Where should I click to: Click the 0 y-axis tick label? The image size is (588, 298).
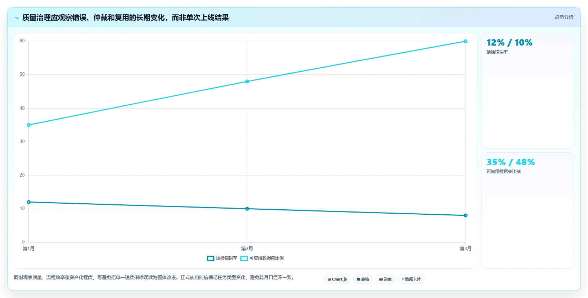tap(24, 242)
